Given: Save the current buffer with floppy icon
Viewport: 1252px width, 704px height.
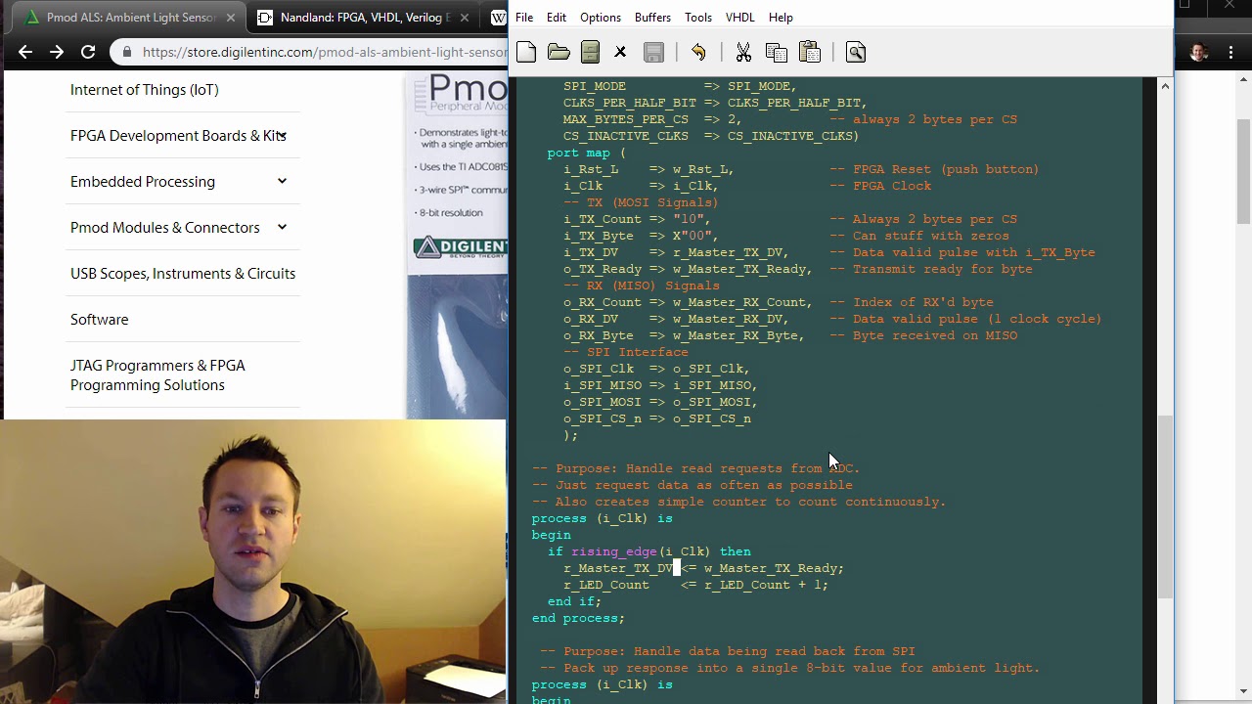Looking at the screenshot, I should 653,53.
